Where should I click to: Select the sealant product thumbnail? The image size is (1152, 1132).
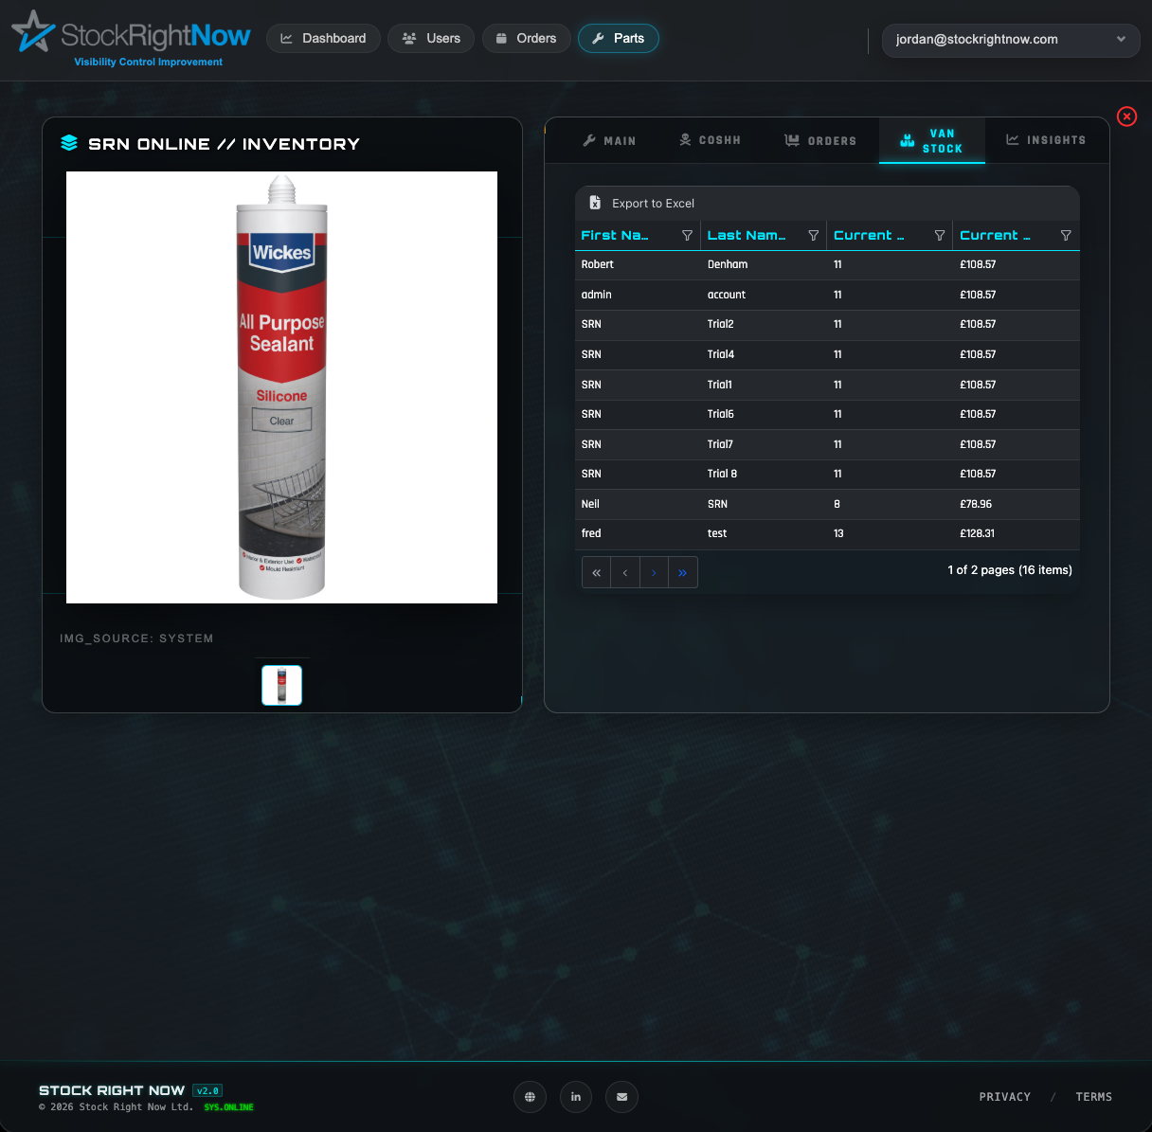coord(281,685)
